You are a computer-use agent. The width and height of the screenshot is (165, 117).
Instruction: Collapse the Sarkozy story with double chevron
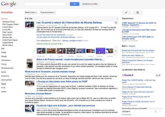tap(116, 23)
